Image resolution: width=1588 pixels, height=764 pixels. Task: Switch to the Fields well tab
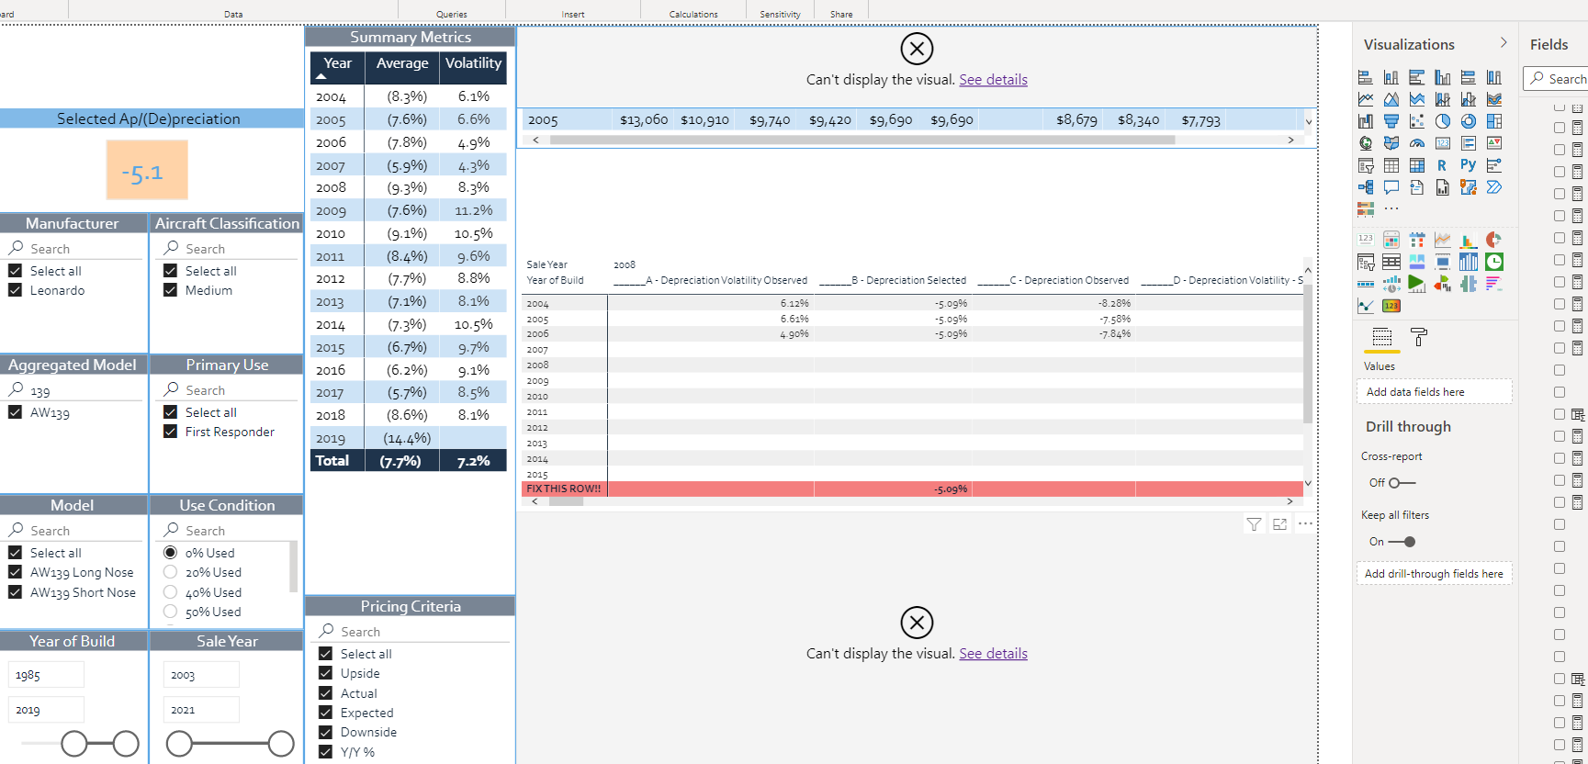tap(1382, 337)
